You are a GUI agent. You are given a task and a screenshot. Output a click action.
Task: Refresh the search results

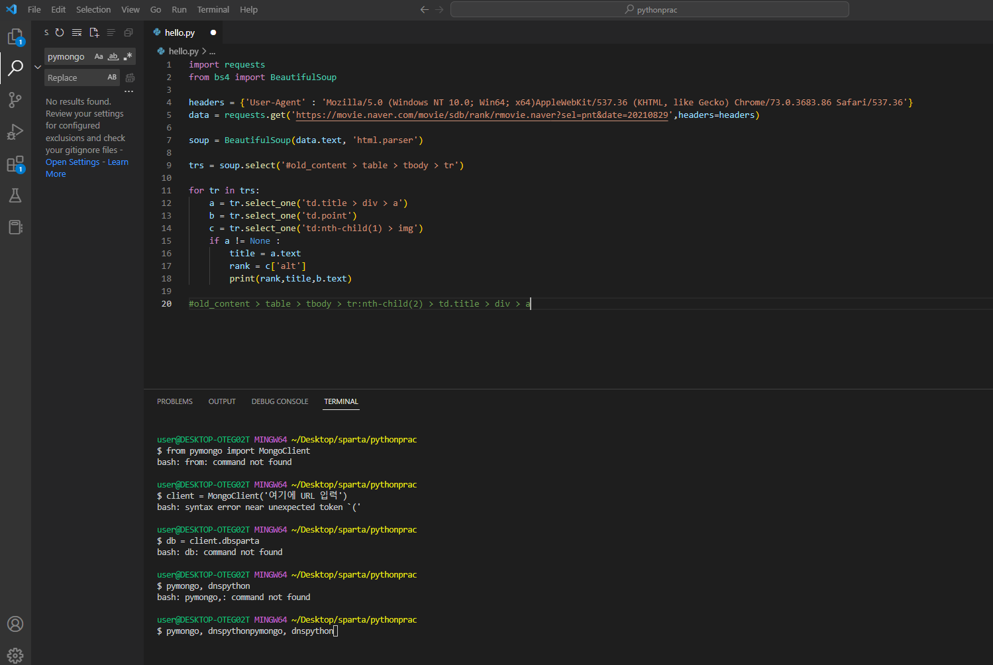60,32
